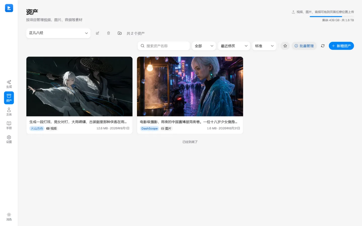The height and width of the screenshot is (226, 362).
Task: Select the 资产 sidebar item
Action: [9, 98]
